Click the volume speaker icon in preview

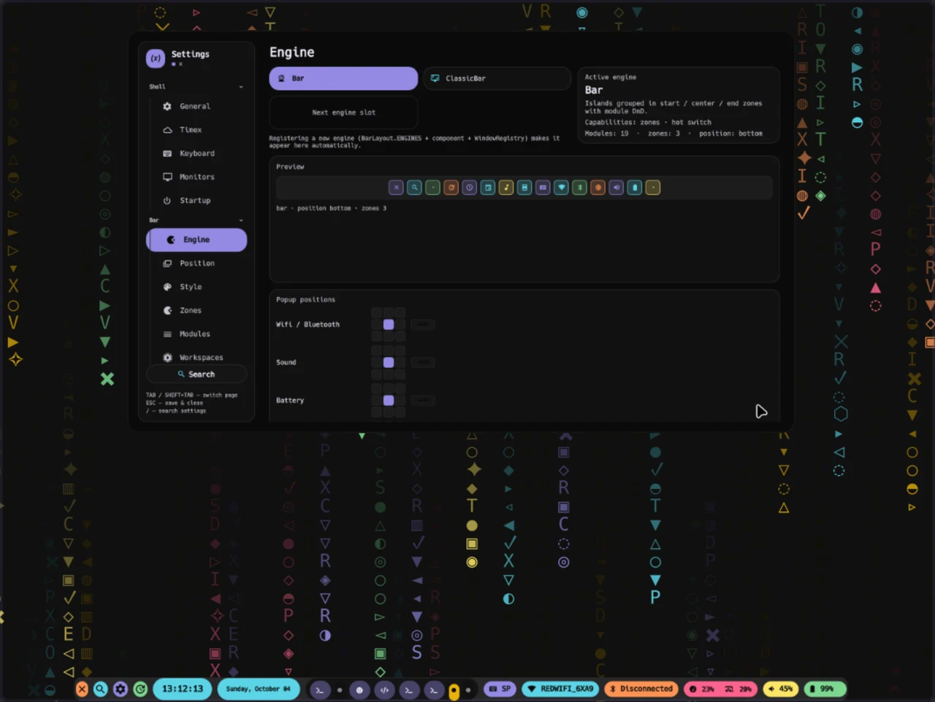click(x=617, y=188)
